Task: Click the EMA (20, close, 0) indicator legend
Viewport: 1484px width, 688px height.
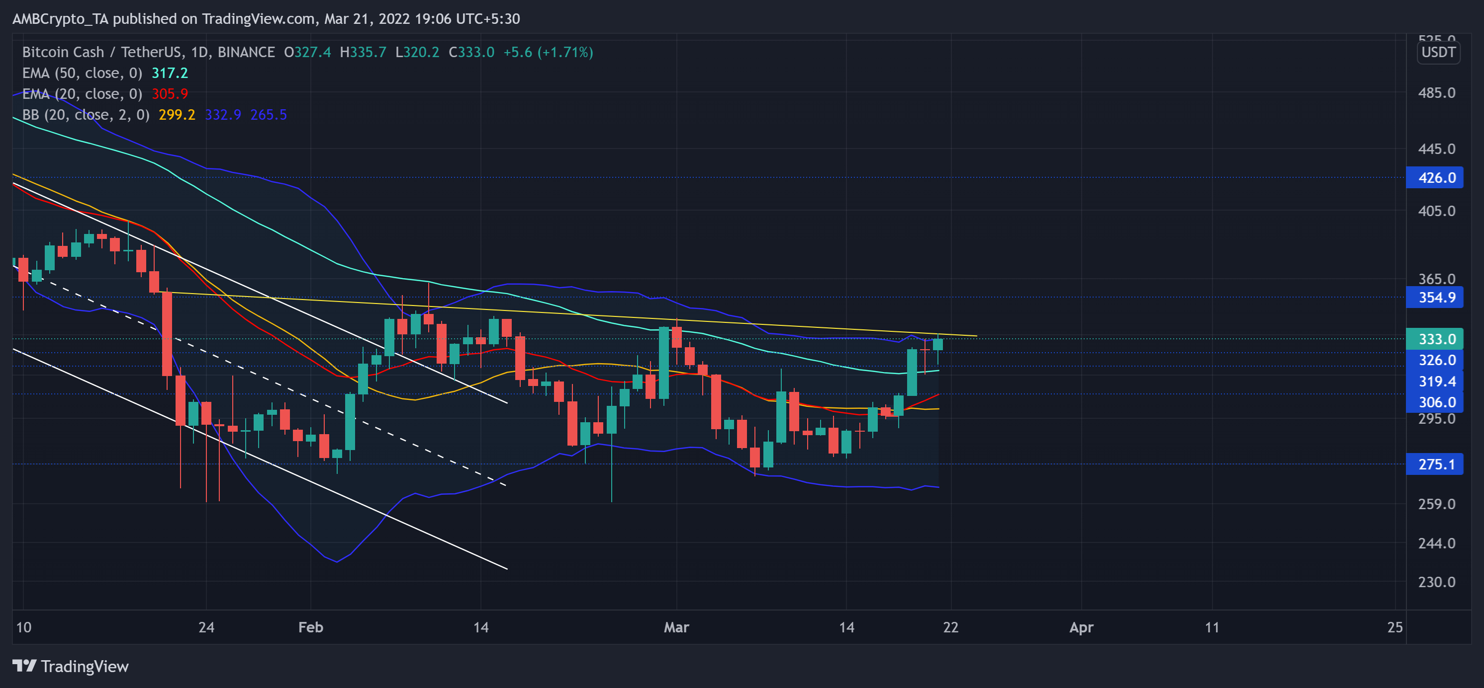Action: (82, 94)
